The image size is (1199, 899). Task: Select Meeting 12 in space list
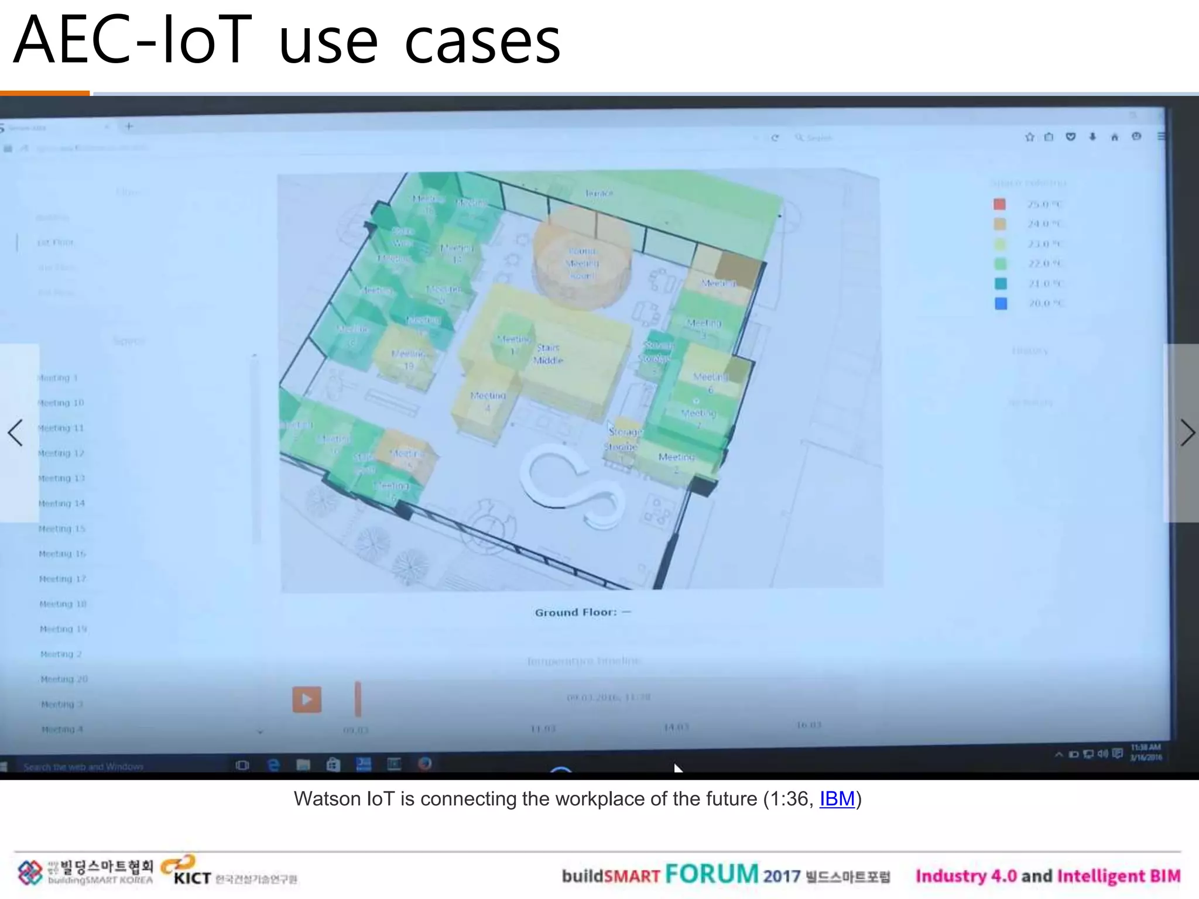point(61,454)
